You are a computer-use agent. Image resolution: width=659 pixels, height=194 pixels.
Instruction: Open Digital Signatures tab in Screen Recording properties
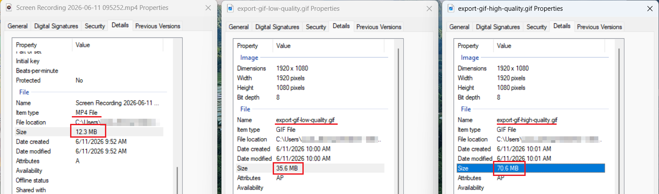56,26
